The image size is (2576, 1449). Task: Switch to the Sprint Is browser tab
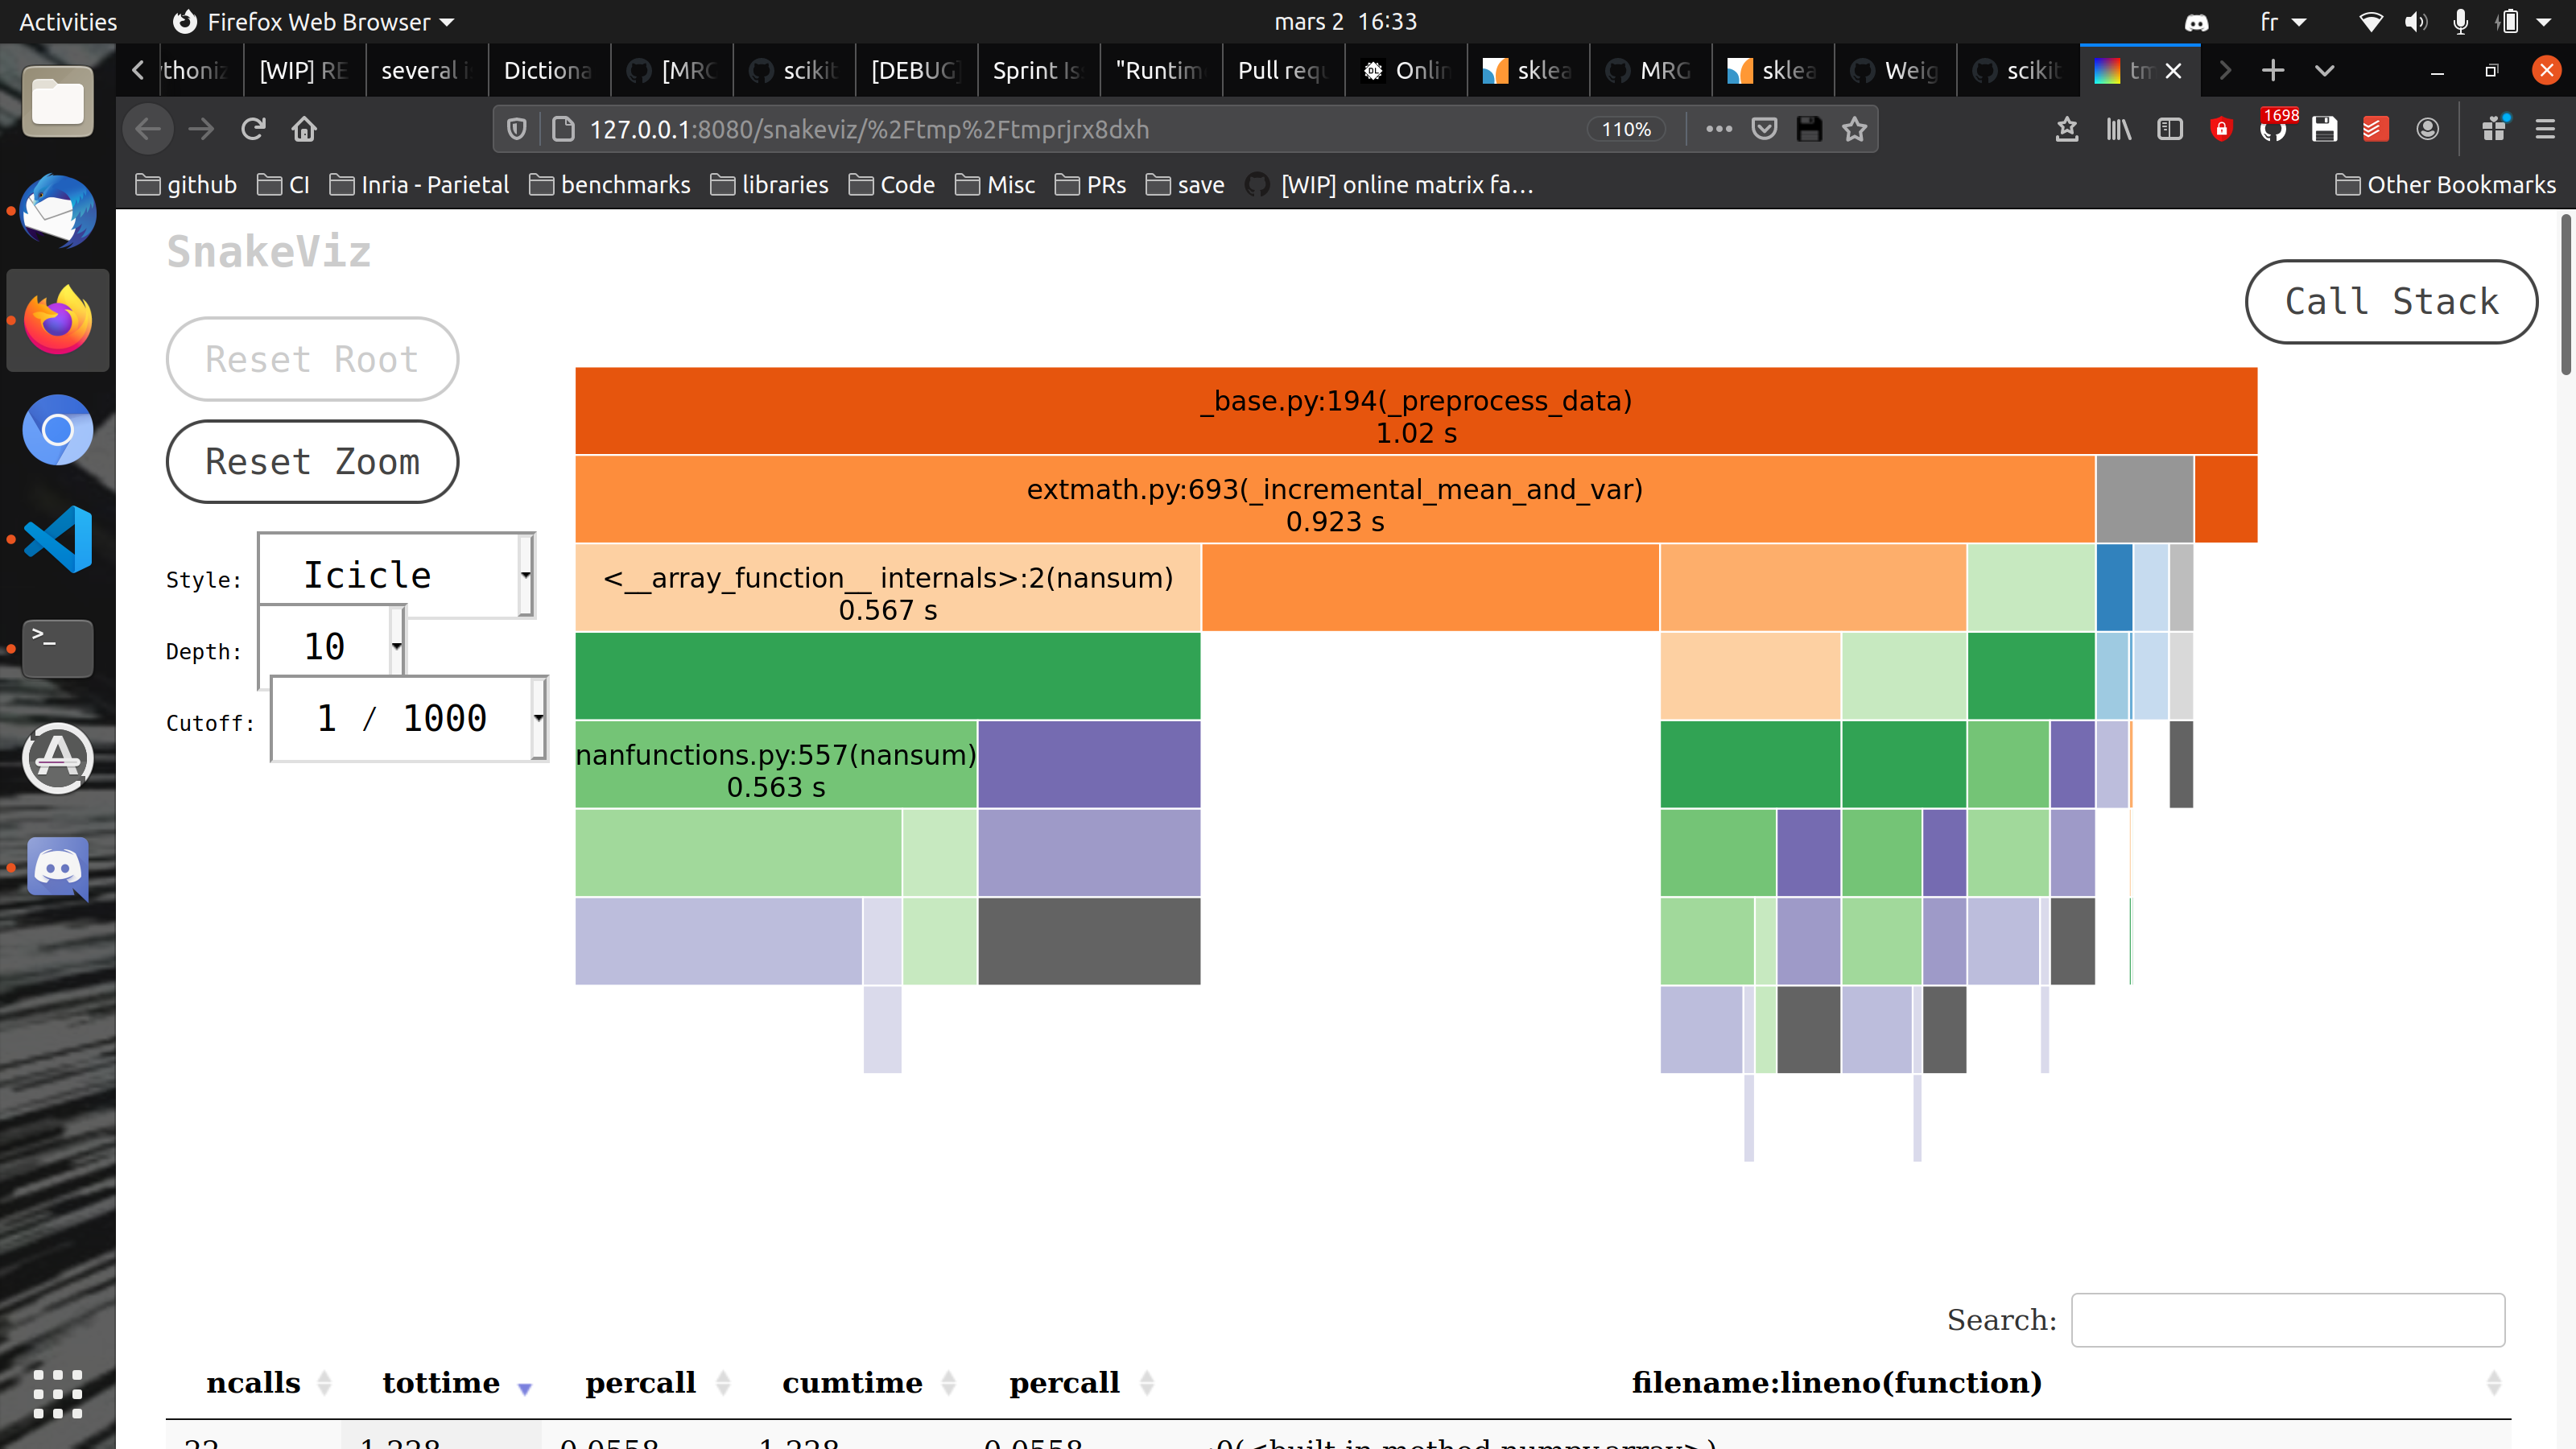(1036, 70)
